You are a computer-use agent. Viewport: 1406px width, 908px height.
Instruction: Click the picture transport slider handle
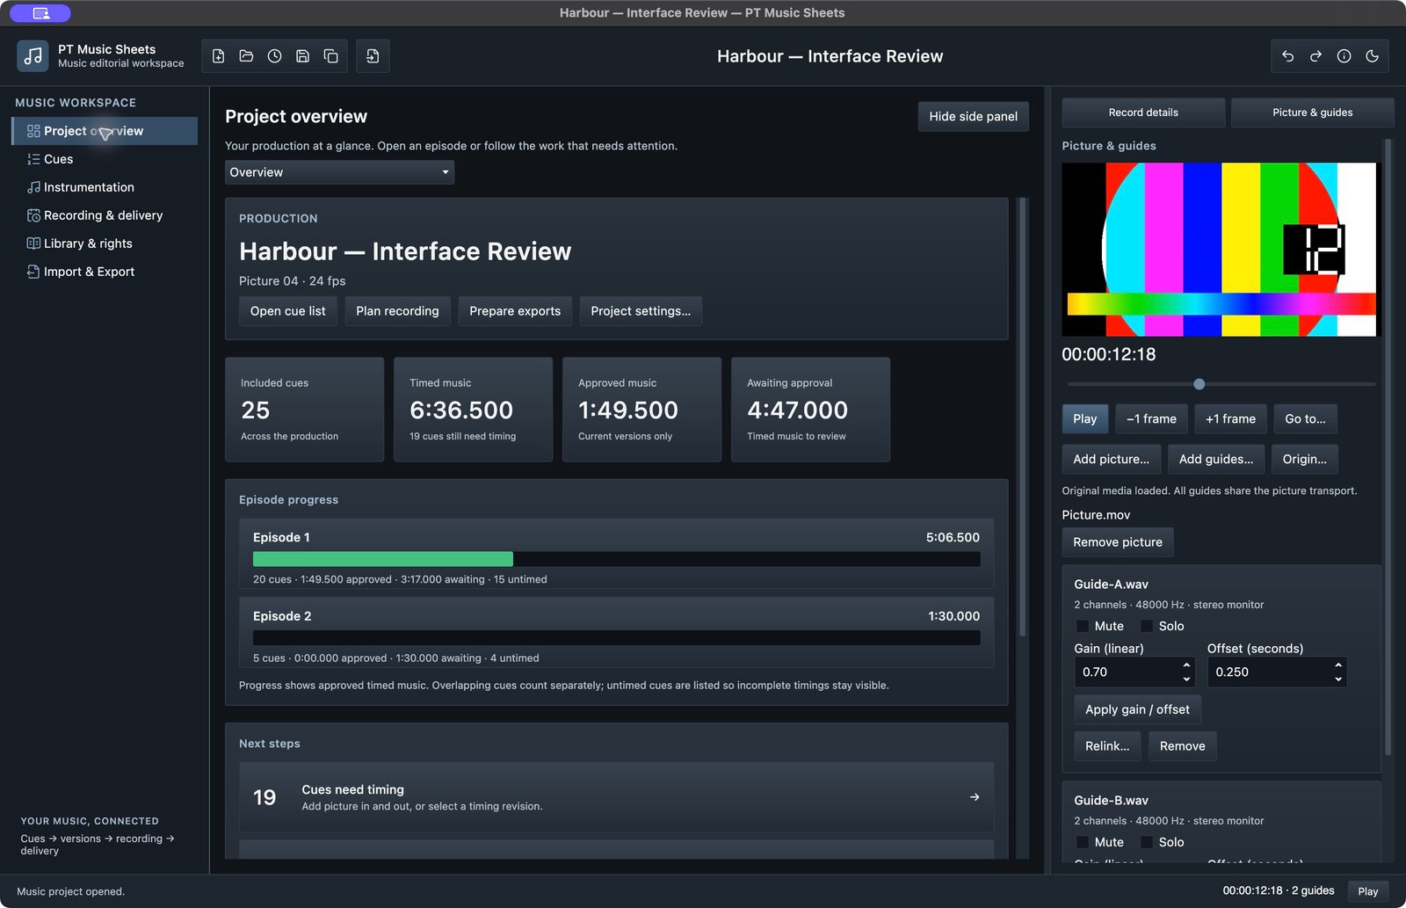1199,384
